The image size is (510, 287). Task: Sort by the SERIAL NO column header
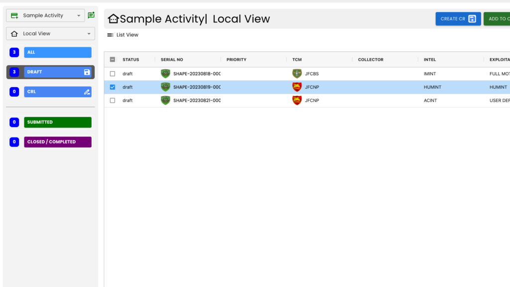click(171, 60)
